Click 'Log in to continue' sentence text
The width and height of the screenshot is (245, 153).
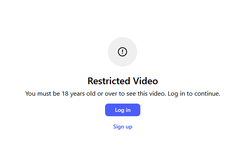194,94
